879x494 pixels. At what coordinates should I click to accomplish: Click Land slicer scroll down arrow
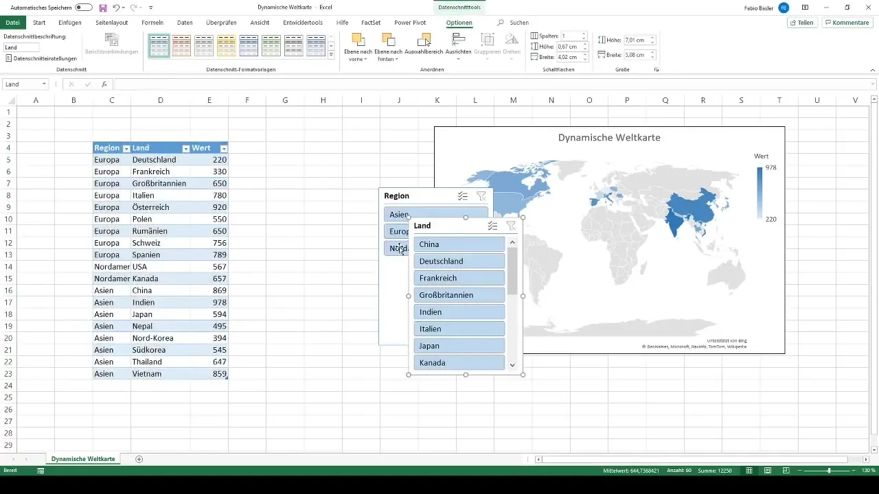pyautogui.click(x=512, y=365)
